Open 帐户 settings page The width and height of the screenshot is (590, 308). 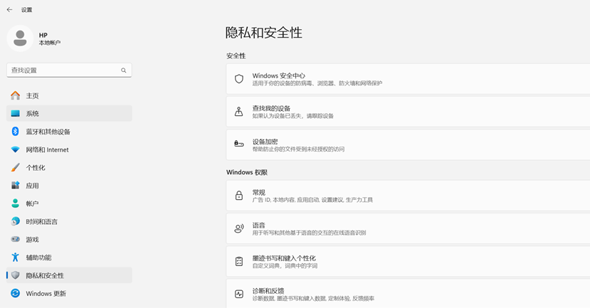[x=69, y=203]
